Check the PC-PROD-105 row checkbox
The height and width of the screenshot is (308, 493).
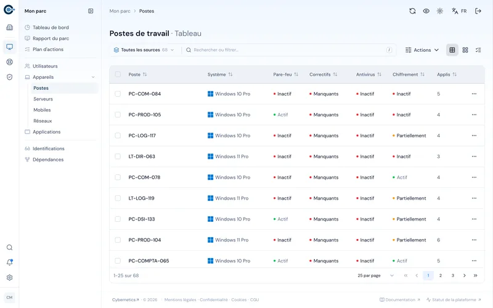coord(118,115)
